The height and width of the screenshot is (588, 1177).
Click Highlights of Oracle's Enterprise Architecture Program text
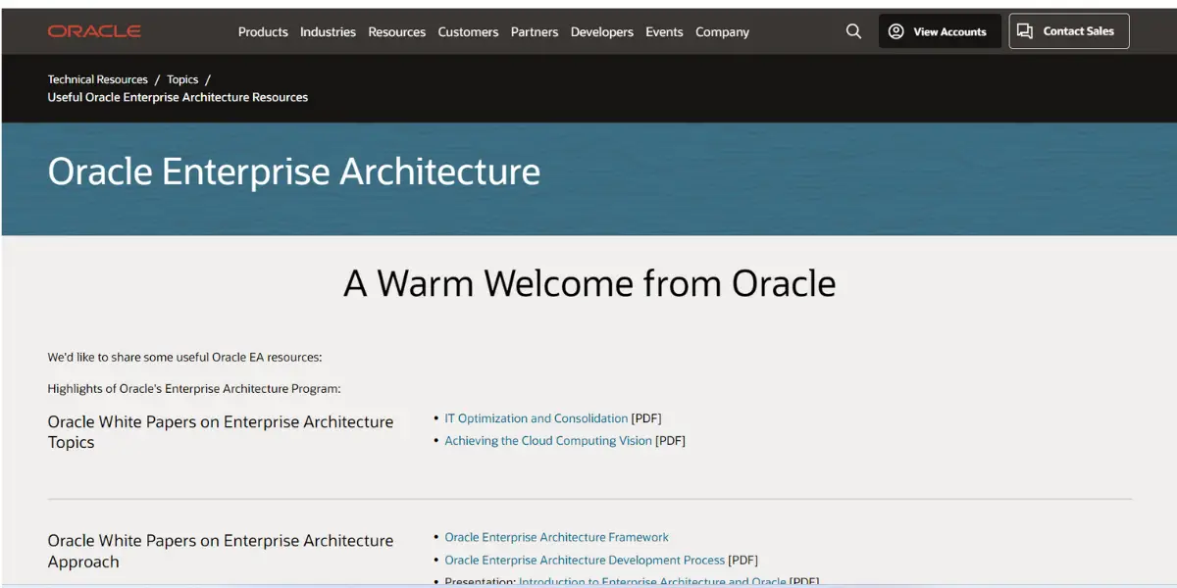coord(194,389)
